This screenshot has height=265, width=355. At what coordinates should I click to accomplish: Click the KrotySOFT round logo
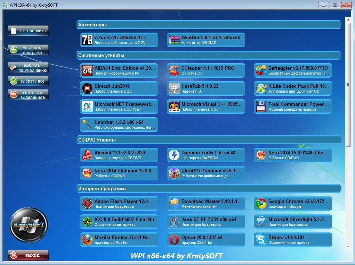click(29, 225)
